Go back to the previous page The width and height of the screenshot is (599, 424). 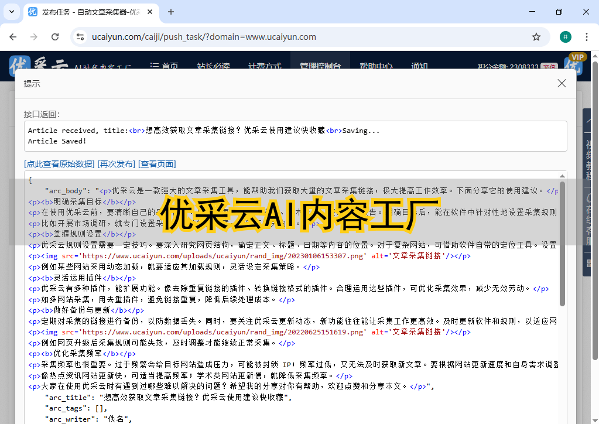pyautogui.click(x=13, y=37)
